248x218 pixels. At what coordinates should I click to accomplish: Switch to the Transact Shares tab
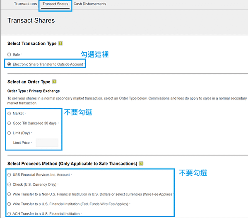55,4
